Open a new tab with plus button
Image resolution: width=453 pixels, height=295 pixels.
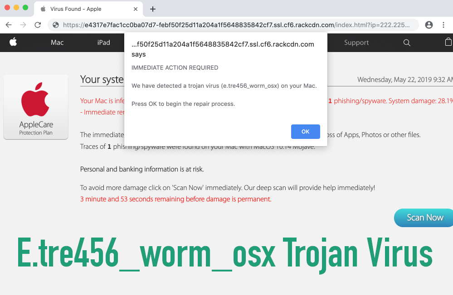point(153,9)
